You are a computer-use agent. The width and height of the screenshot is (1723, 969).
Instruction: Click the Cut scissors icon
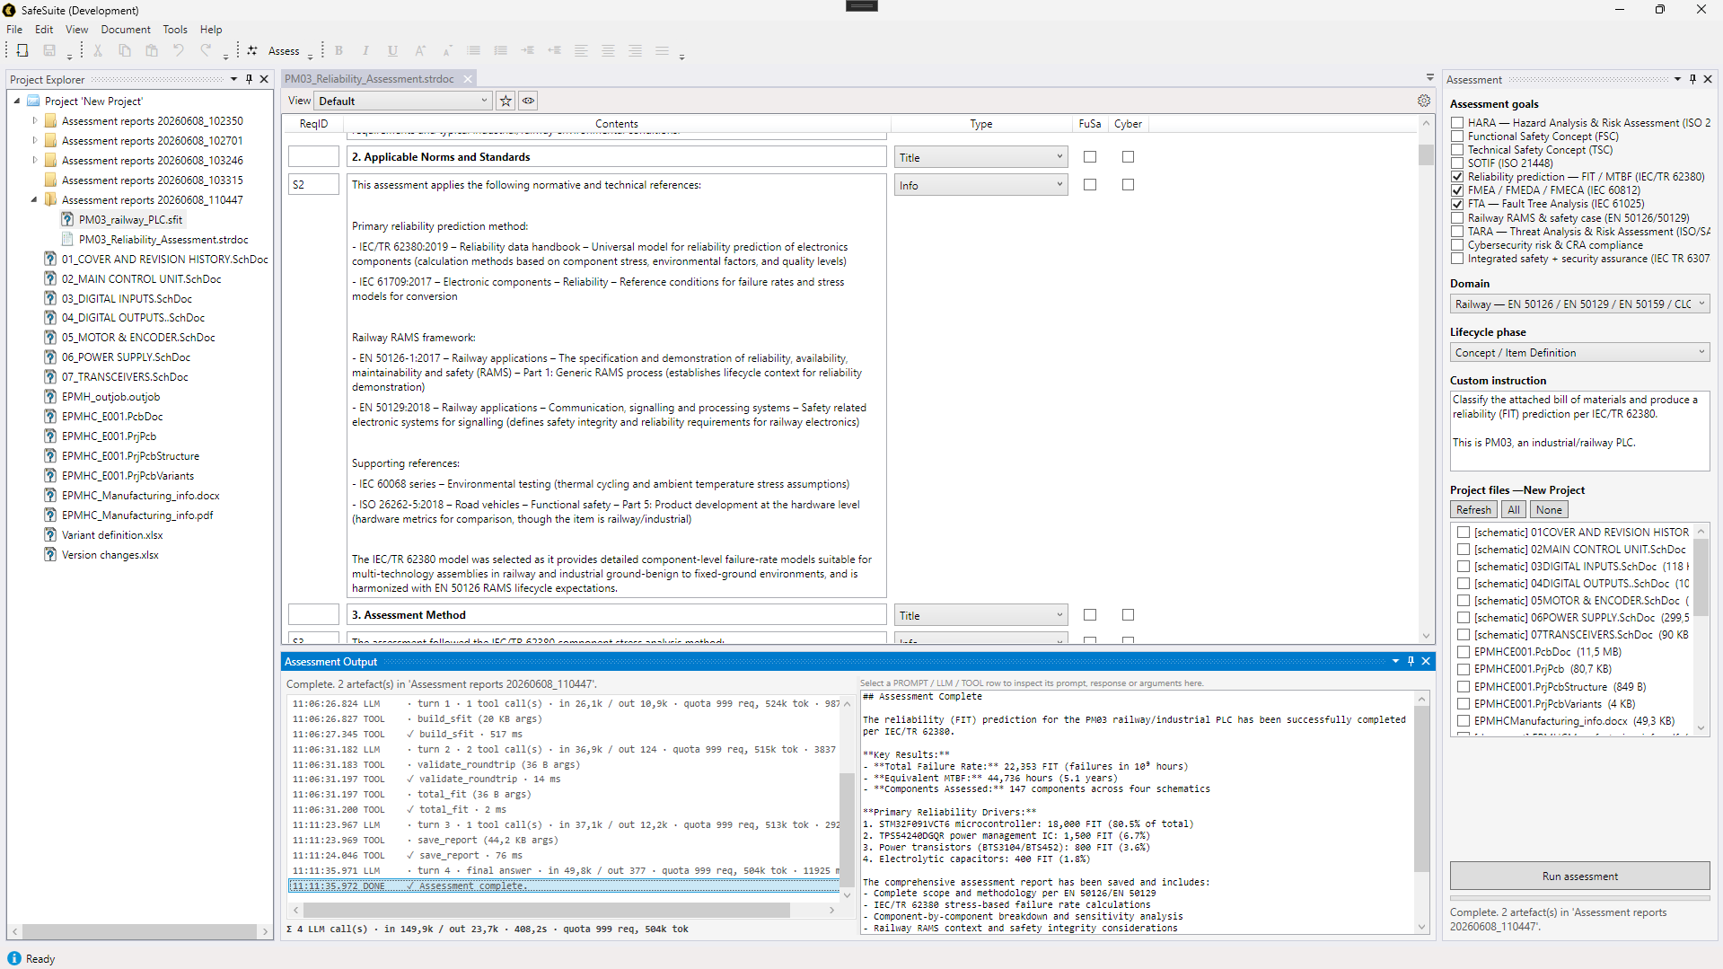point(98,51)
